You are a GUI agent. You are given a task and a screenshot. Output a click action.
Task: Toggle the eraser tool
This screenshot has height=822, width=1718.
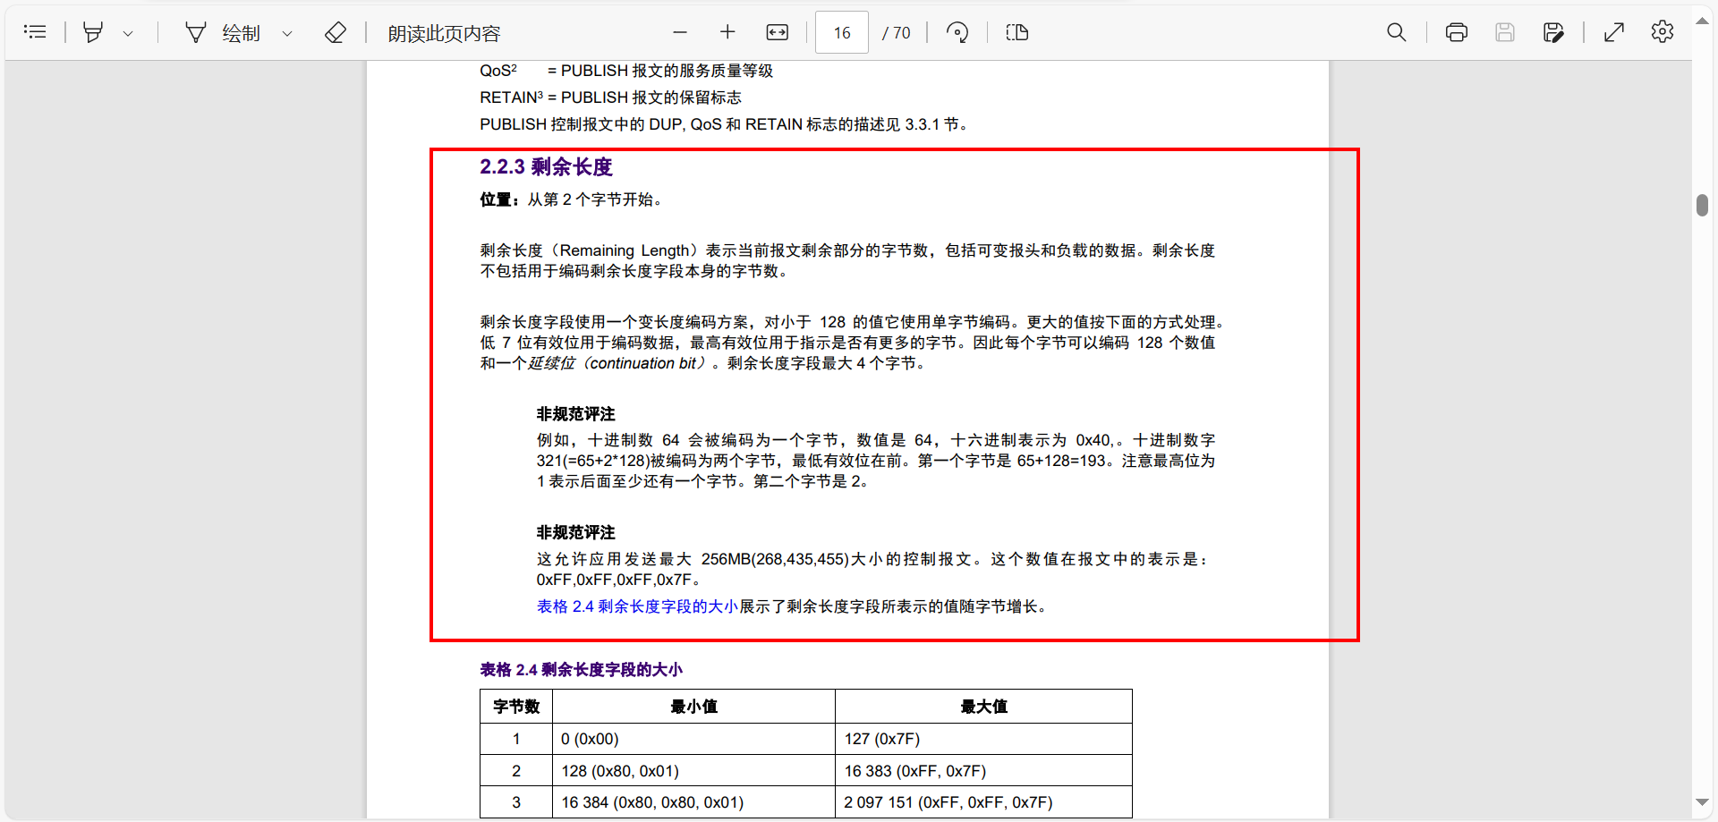click(x=335, y=33)
